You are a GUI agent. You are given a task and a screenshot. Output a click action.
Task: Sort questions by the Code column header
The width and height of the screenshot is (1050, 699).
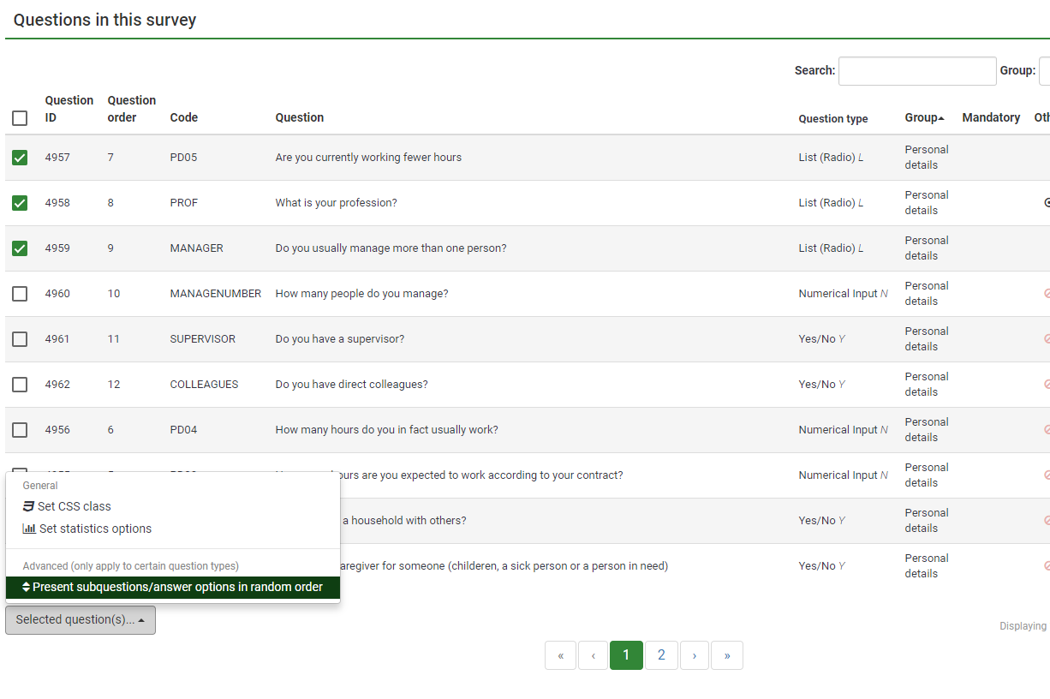183,117
